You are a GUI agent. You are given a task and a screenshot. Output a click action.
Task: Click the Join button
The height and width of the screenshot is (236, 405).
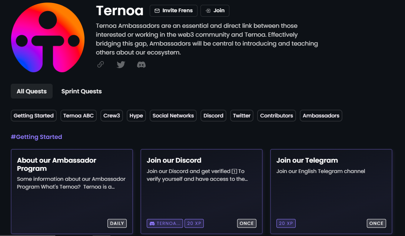(215, 11)
